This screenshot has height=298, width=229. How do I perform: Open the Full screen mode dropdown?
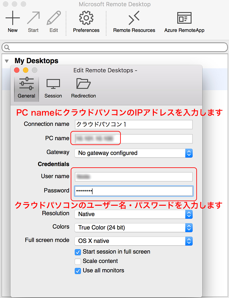coord(134,241)
